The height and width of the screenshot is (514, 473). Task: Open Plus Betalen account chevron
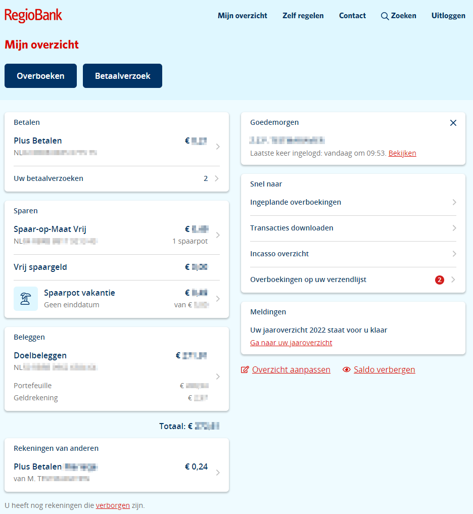tap(218, 147)
